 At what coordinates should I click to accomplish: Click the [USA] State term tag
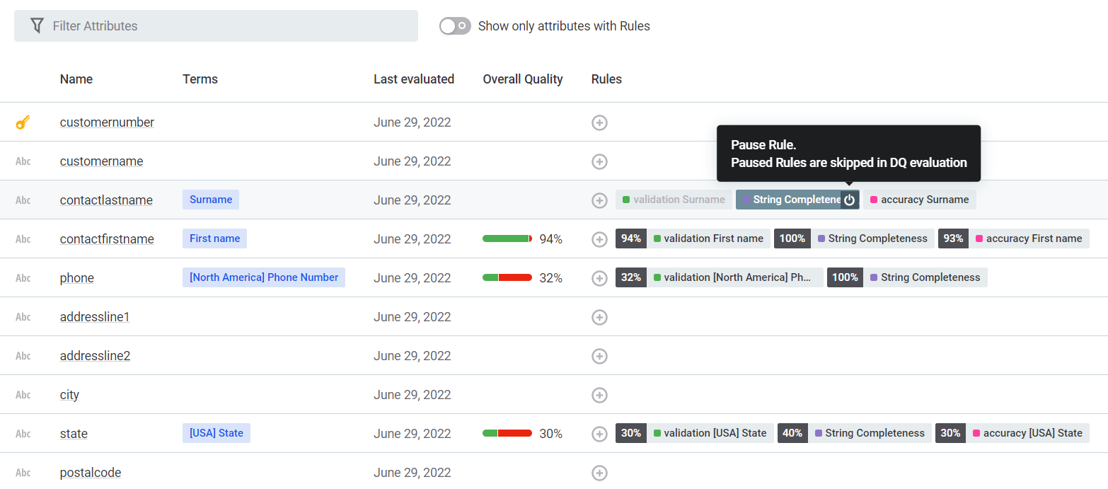[x=217, y=433]
